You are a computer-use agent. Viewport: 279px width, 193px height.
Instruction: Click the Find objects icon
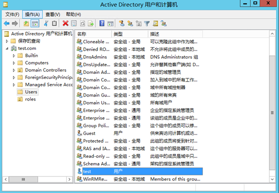[x=155, y=24]
